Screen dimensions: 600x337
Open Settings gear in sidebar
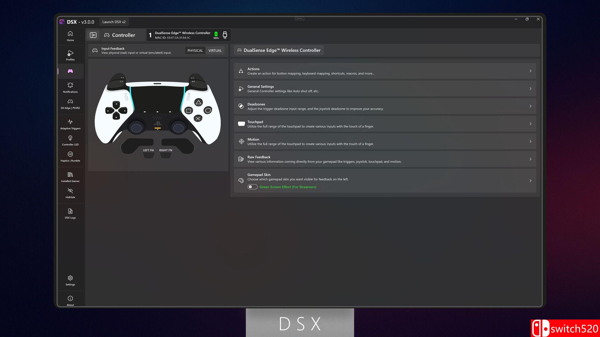[x=70, y=280]
